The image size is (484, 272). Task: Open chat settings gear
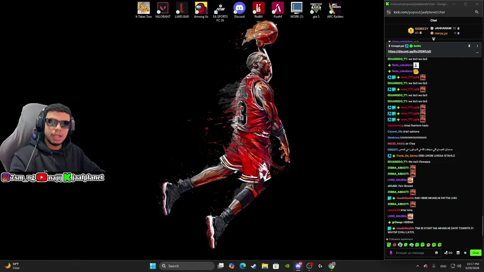(465, 253)
